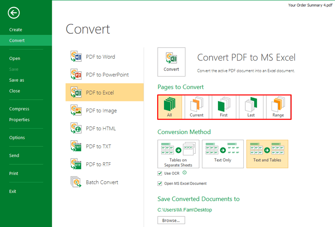Click Save as in the sidebar
Screen dimensions: 335x227
coord(17,80)
